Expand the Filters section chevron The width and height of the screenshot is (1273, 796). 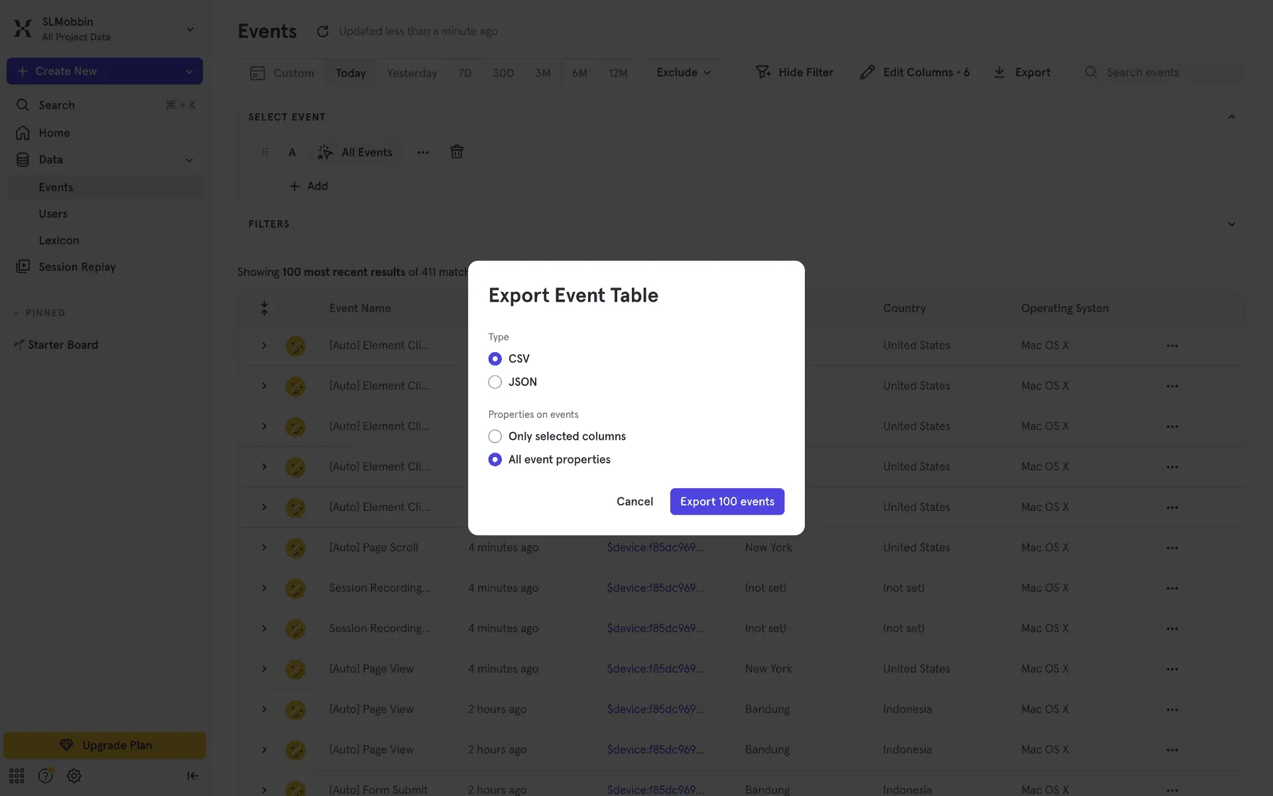1231,224
